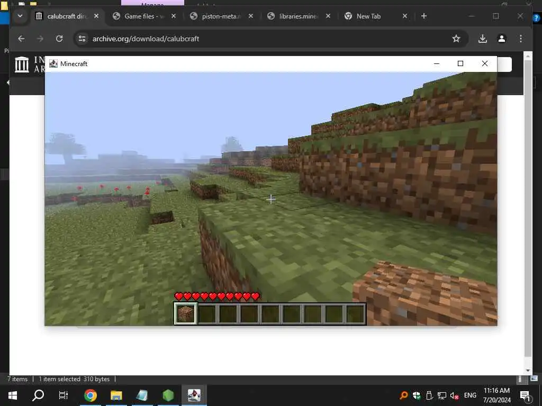
Task: Open ENG language selector
Action: click(470, 395)
